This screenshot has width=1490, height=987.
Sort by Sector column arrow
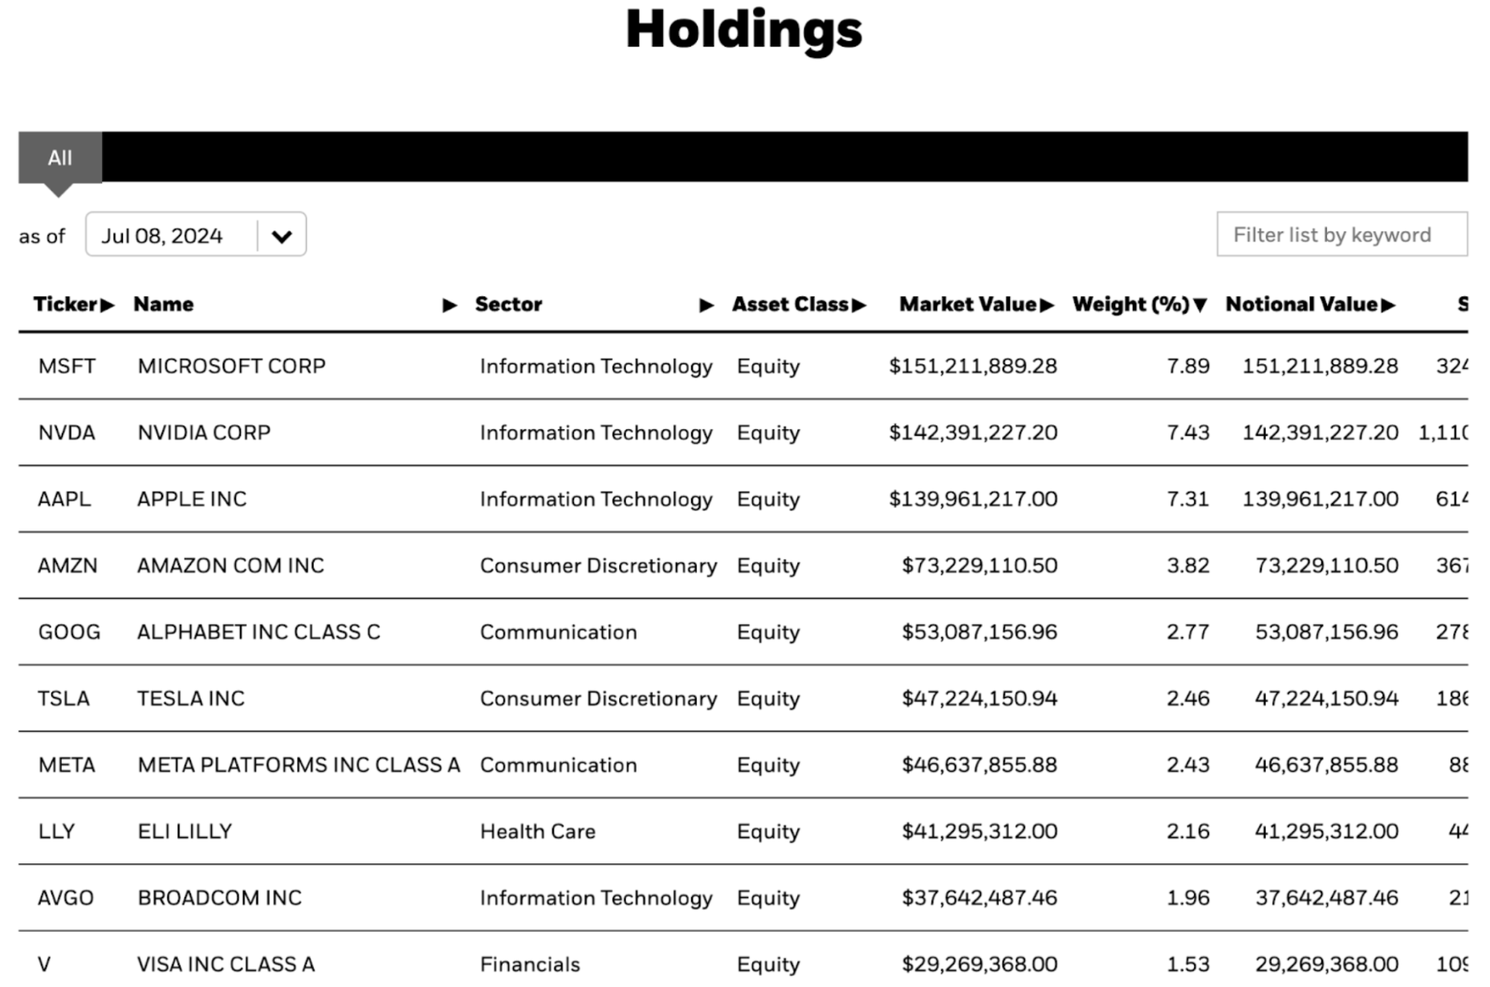pyautogui.click(x=706, y=306)
